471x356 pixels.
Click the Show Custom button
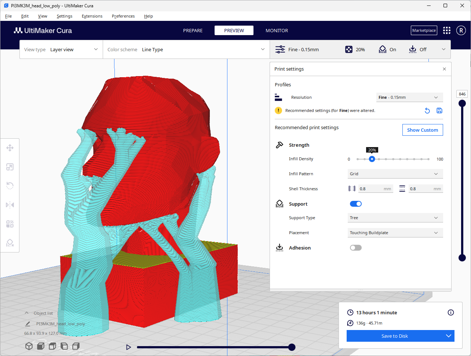point(422,130)
